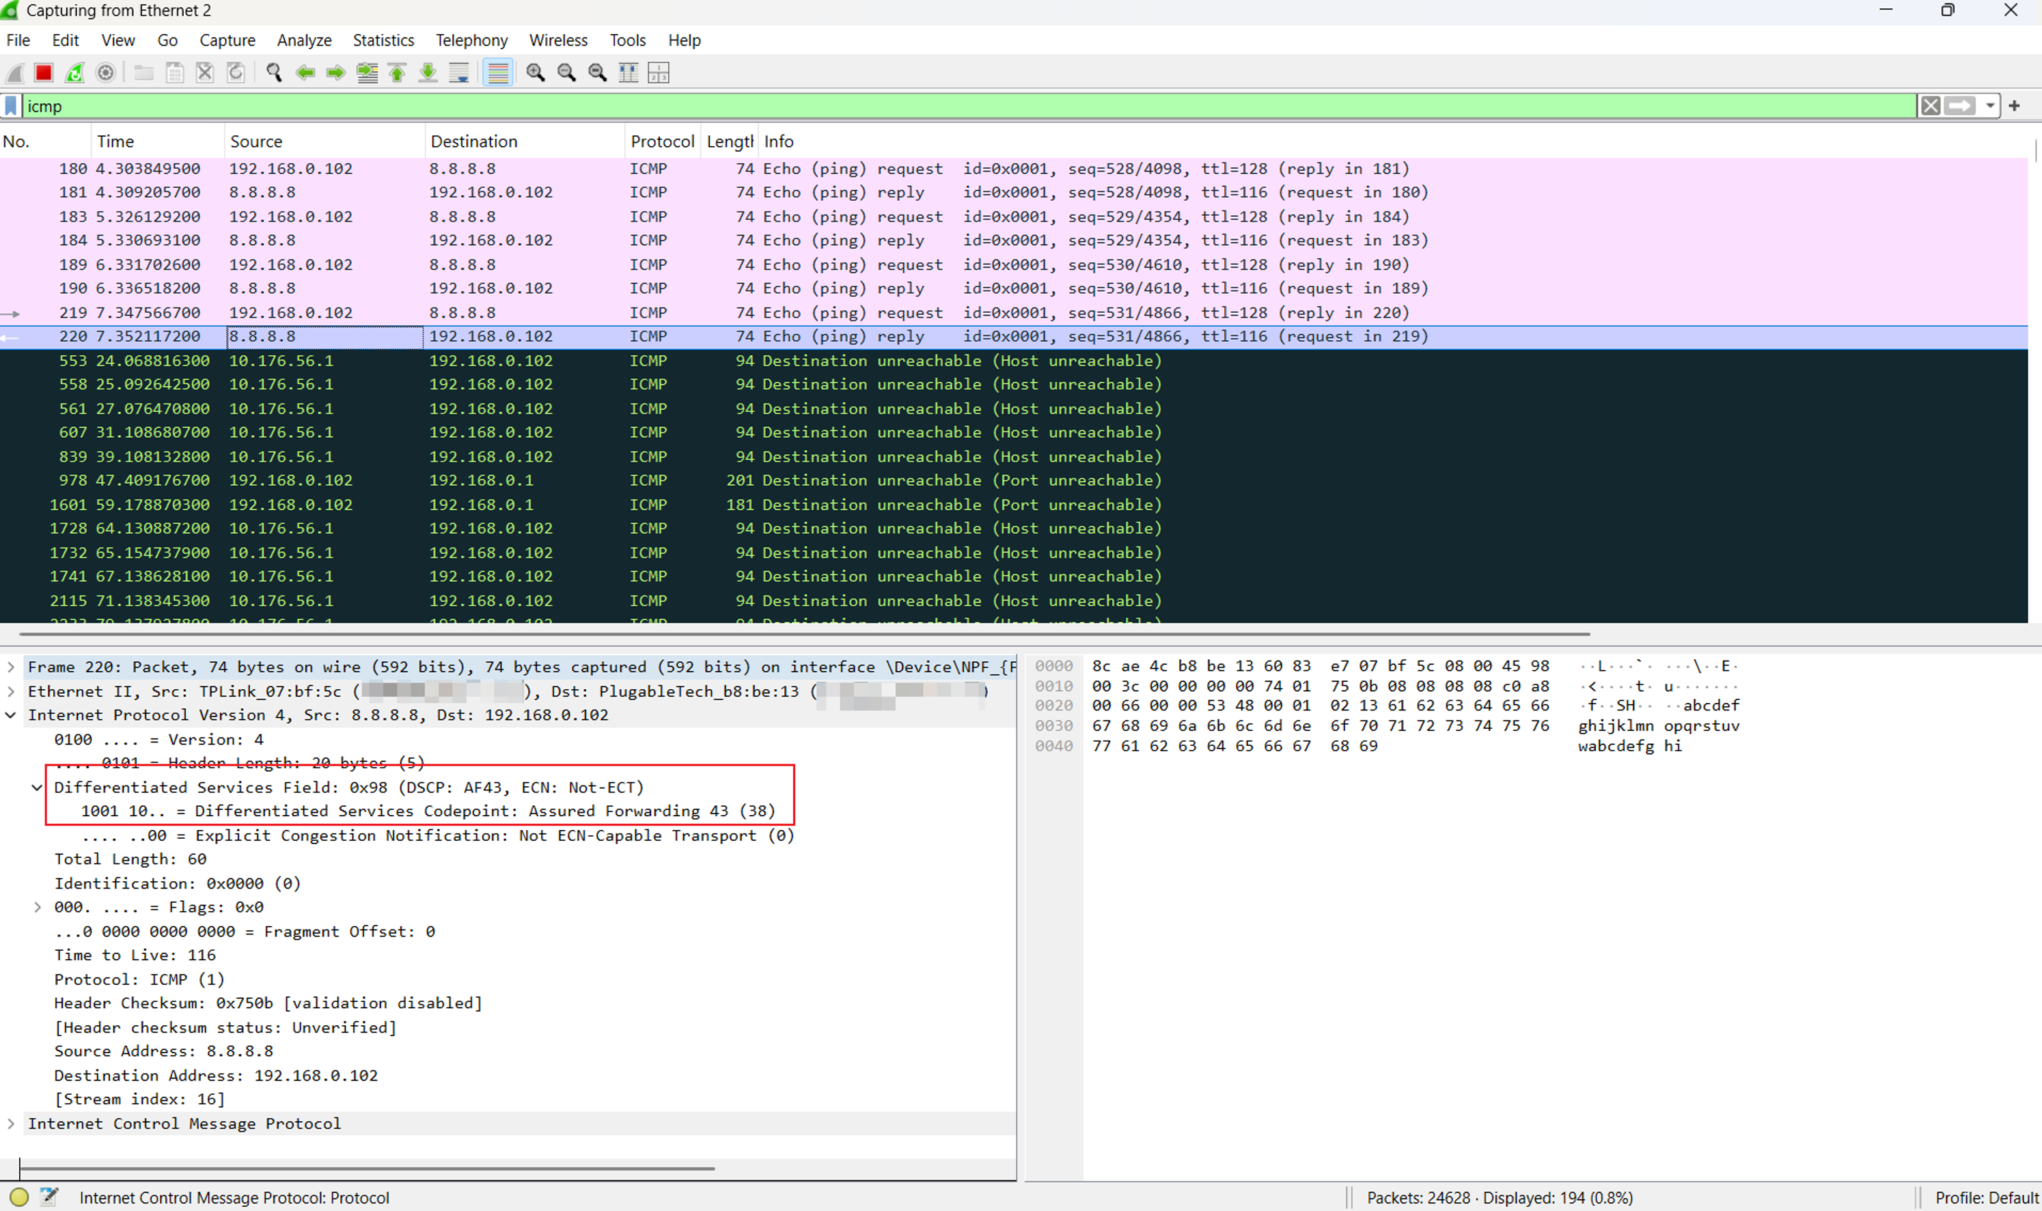Jump to the first packet
Screen dimensions: 2042x1211
pyautogui.click(x=398, y=72)
